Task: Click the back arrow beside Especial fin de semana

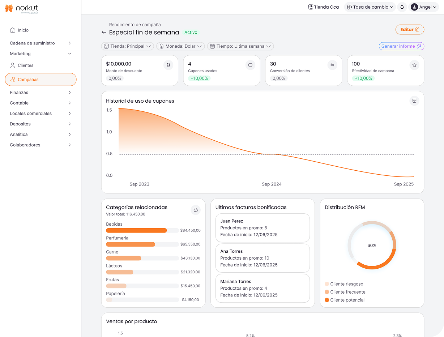Action: point(104,33)
